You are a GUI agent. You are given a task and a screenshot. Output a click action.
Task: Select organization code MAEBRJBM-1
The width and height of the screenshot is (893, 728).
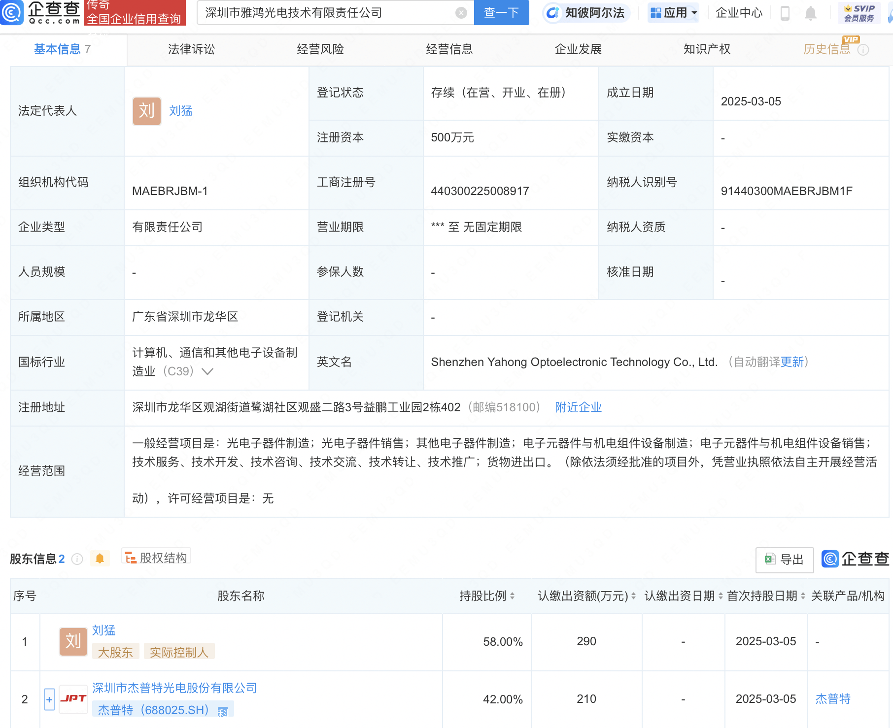[170, 191]
